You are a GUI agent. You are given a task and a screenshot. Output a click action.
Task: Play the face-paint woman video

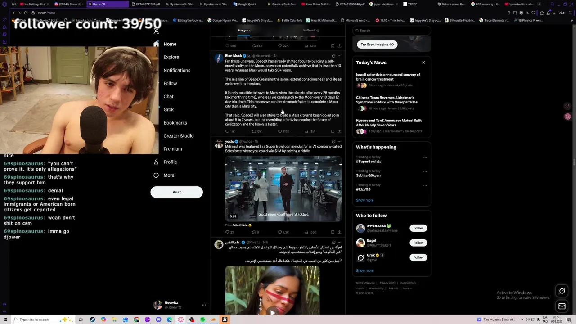coord(272,311)
